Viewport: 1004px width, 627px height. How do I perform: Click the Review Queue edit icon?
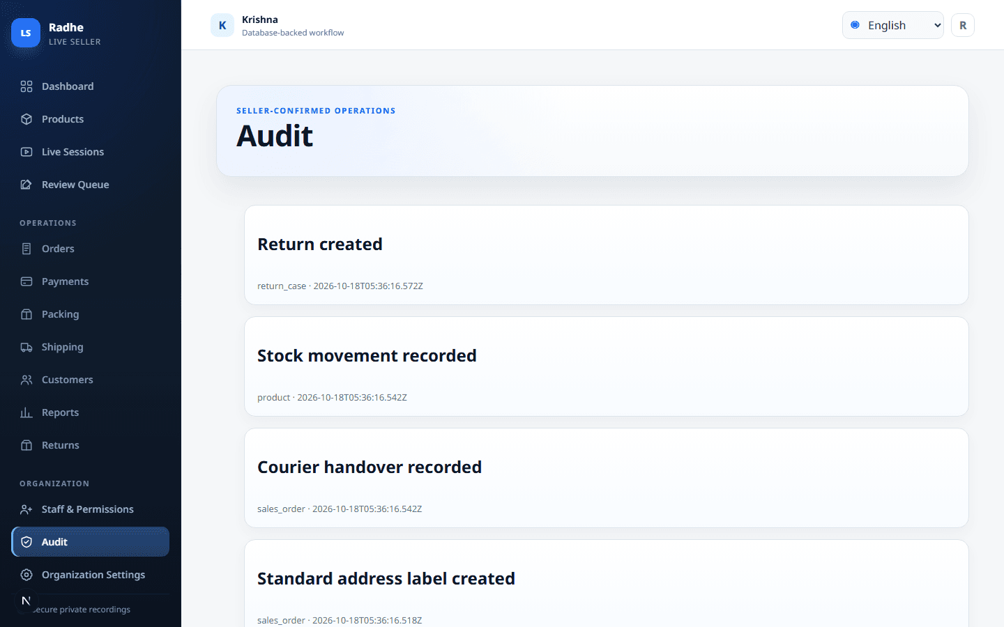(x=26, y=185)
